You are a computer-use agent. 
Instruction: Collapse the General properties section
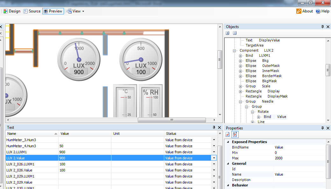228,164
